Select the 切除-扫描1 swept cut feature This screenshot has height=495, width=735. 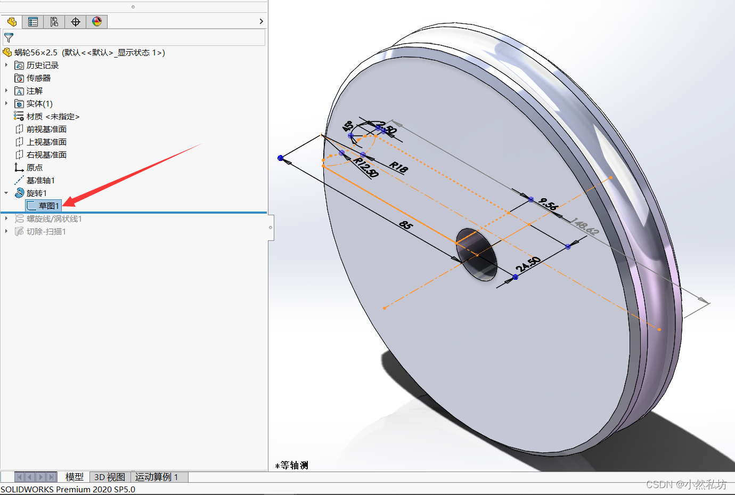click(x=46, y=231)
